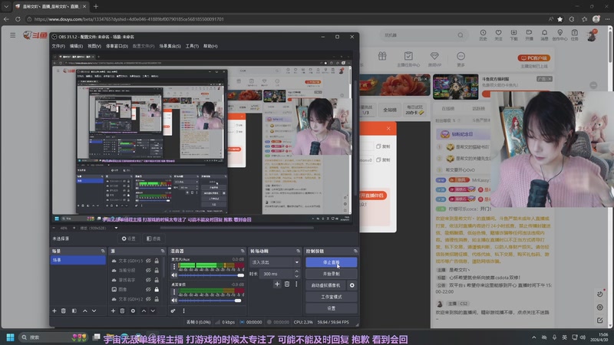The width and height of the screenshot is (614, 345).
Task: Open Douyu 任务 tasks icon
Action: tap(574, 34)
